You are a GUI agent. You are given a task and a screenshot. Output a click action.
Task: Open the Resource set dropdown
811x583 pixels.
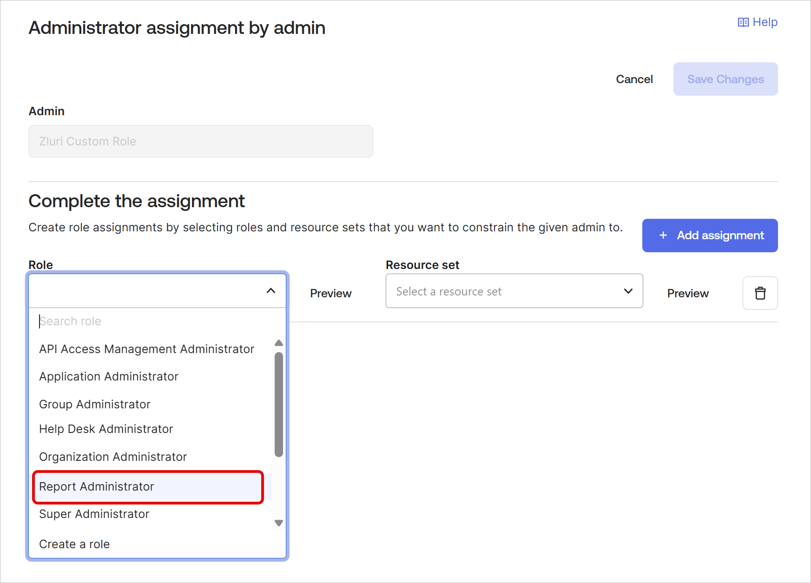(x=514, y=291)
